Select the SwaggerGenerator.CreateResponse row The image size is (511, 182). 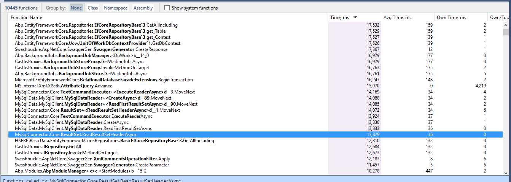[255, 49]
